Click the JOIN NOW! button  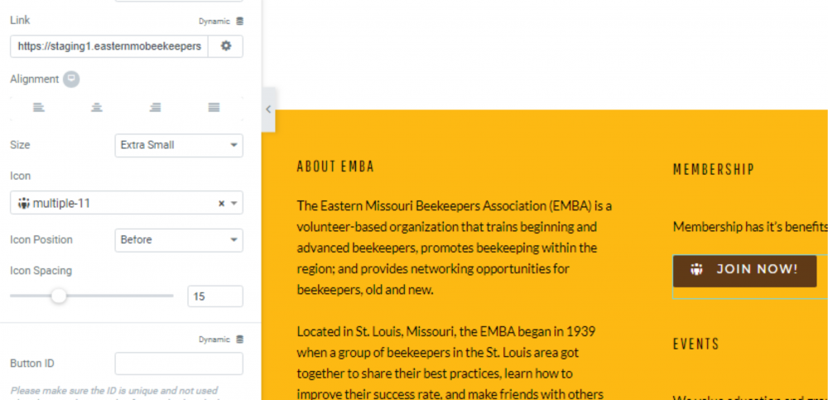click(x=744, y=270)
